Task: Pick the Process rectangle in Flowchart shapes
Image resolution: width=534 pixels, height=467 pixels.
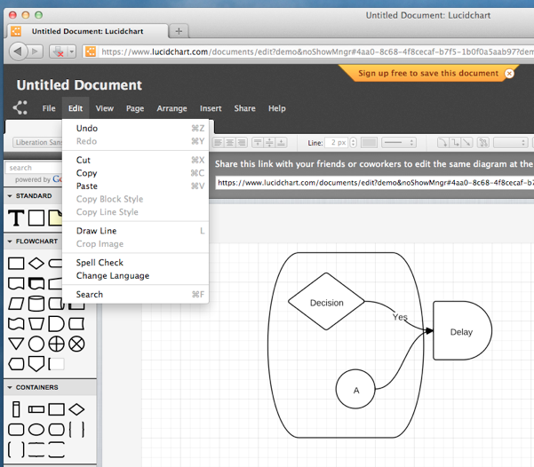Action: coord(16,263)
